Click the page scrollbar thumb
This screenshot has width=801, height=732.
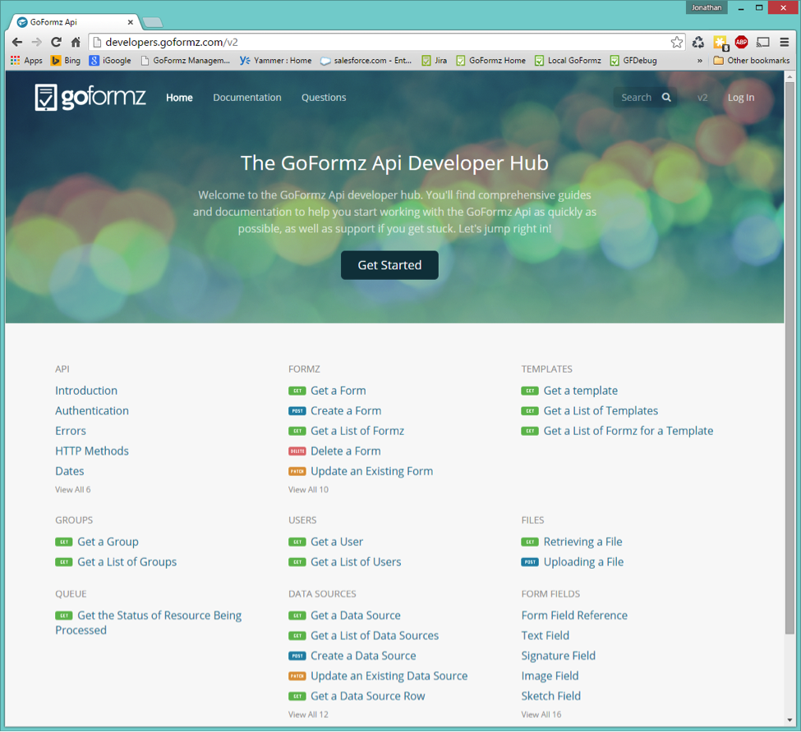point(789,357)
